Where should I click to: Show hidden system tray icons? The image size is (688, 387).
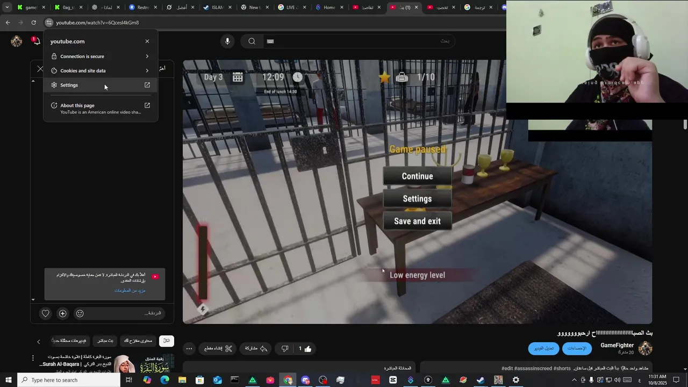pos(574,380)
